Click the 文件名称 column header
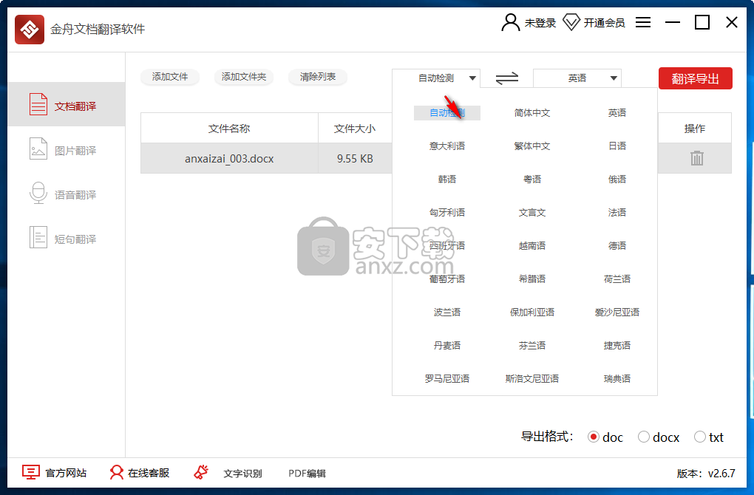 click(229, 129)
